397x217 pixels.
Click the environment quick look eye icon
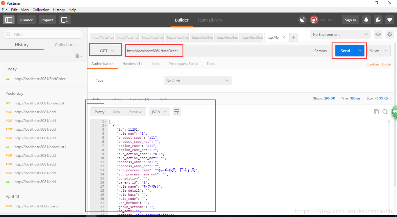pos(378,34)
